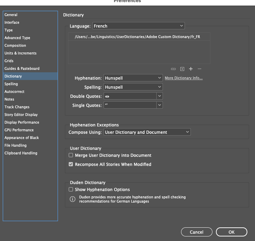Open the Language dropdown set to French
255x241 pixels.
(138, 26)
